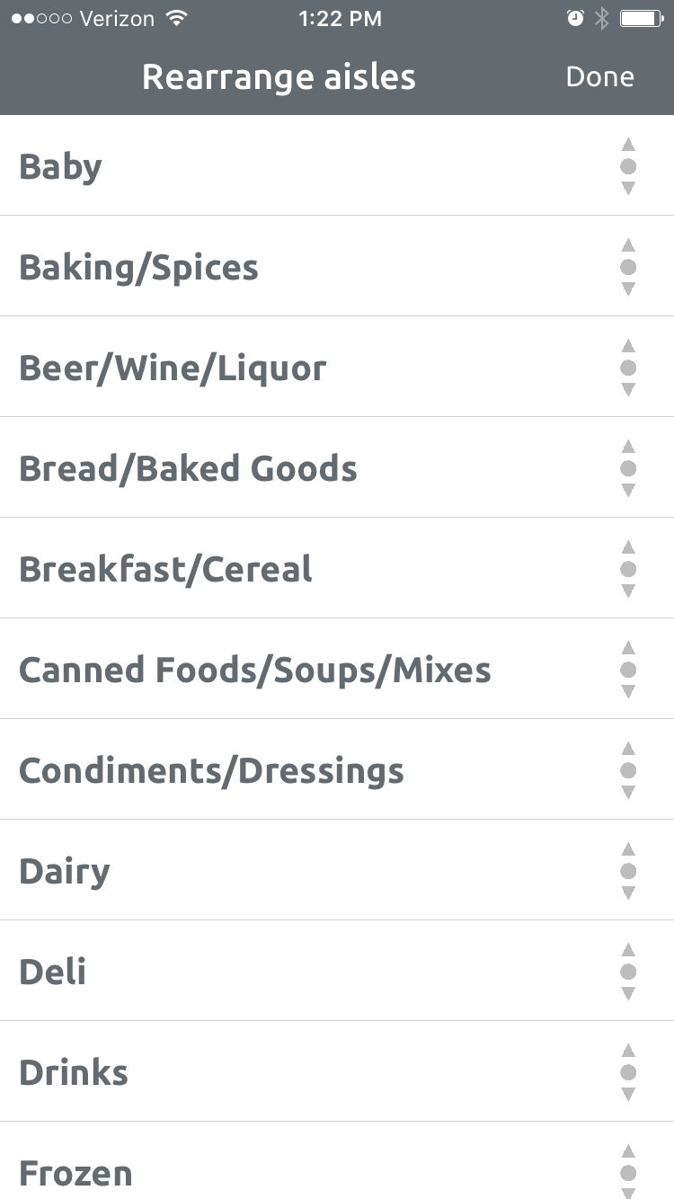Tap the reorder handle beside Breakfast/Cereal
The height and width of the screenshot is (1199, 674).
coord(628,569)
